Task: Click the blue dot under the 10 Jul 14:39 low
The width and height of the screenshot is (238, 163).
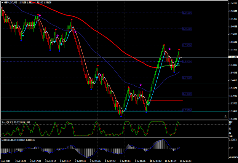Action: (x=174, y=72)
